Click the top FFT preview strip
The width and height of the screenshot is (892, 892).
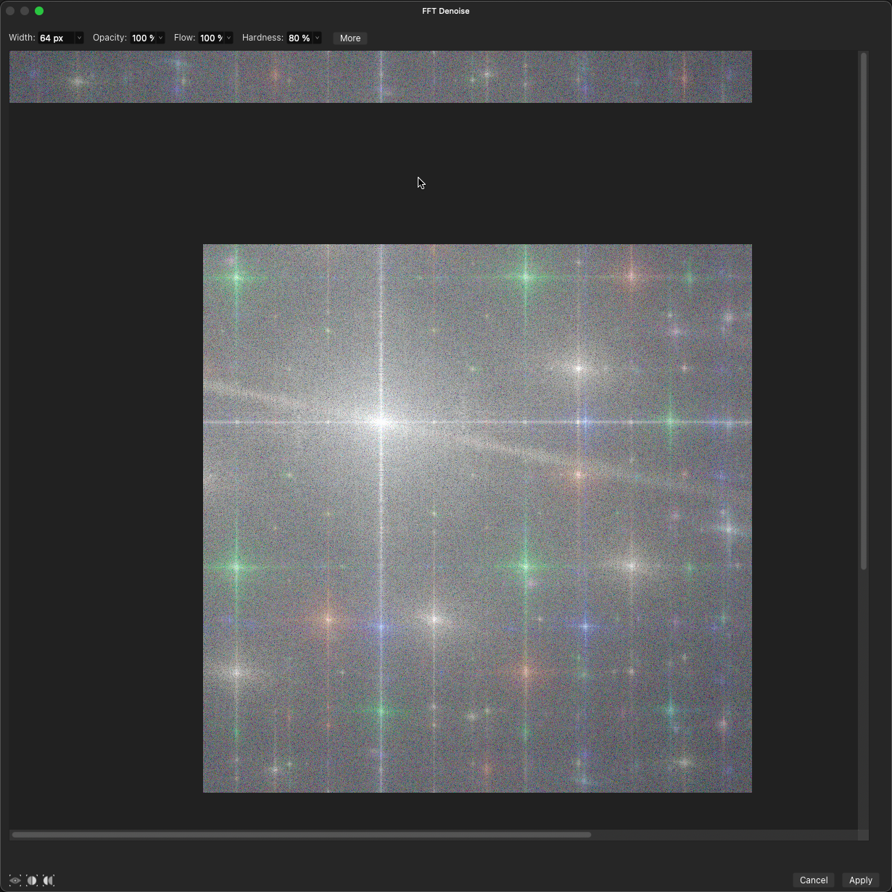(x=380, y=76)
